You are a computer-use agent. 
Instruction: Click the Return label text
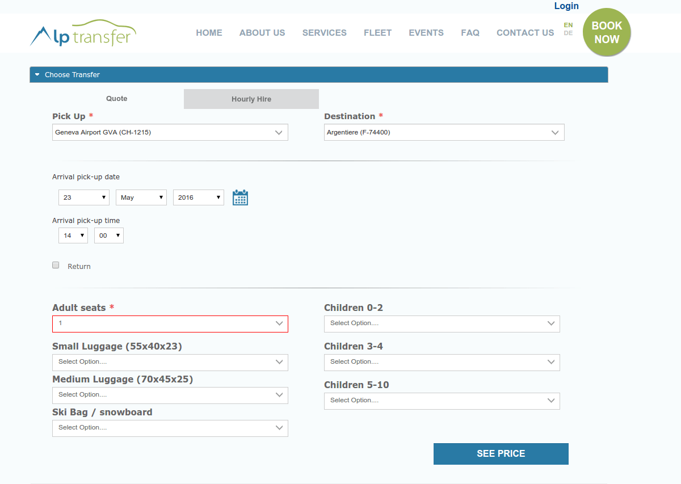pyautogui.click(x=79, y=267)
